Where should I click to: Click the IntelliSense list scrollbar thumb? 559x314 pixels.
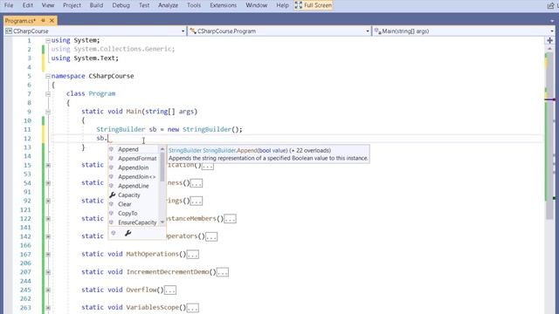pos(162,167)
